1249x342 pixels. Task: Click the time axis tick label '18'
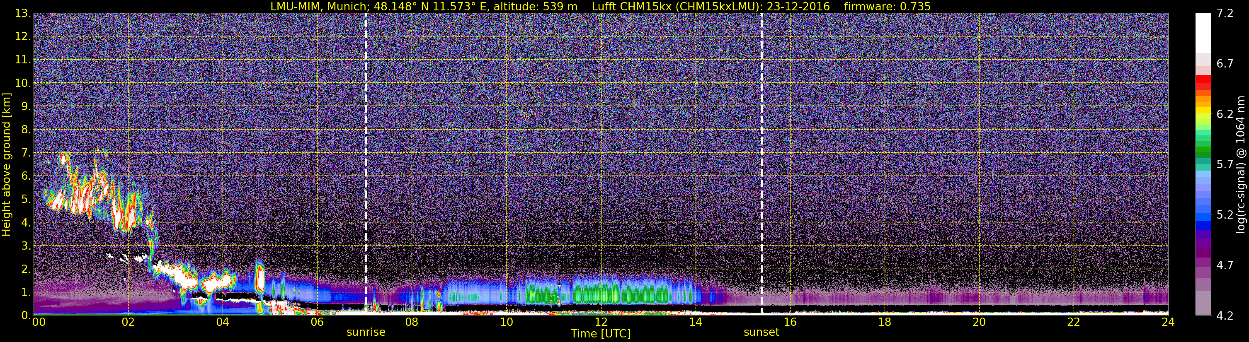[x=884, y=322]
